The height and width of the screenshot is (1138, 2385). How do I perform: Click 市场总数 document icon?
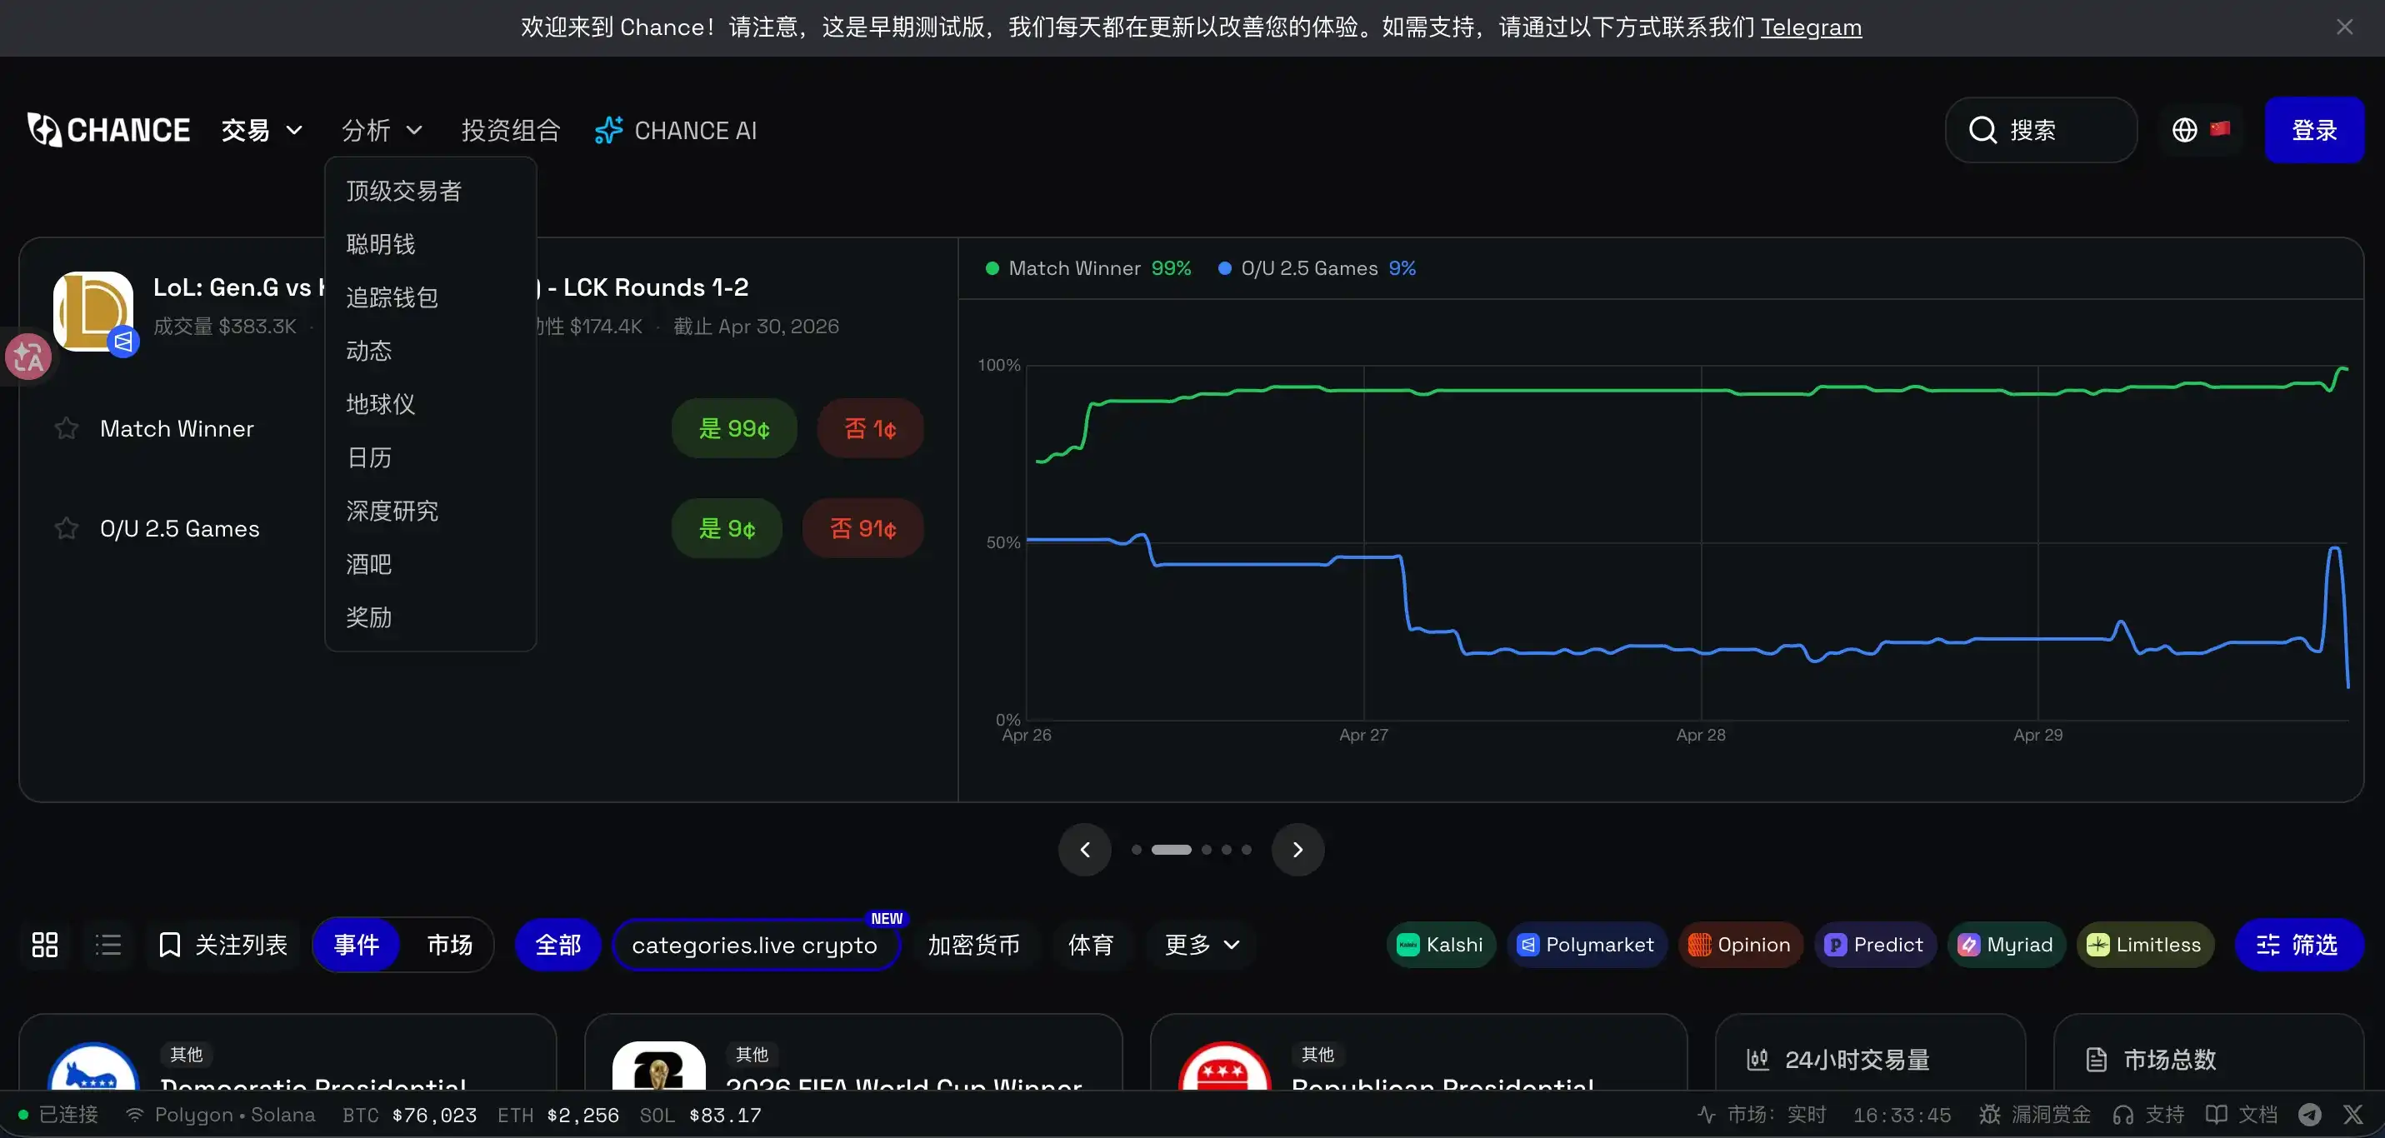click(2097, 1061)
